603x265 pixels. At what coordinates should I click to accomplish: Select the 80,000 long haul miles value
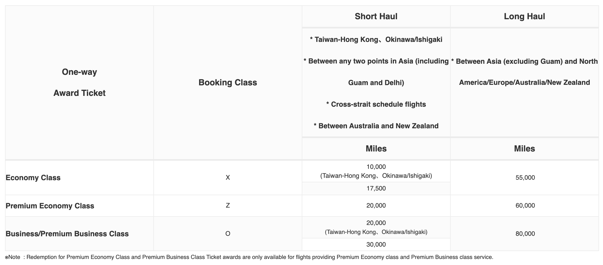point(525,234)
